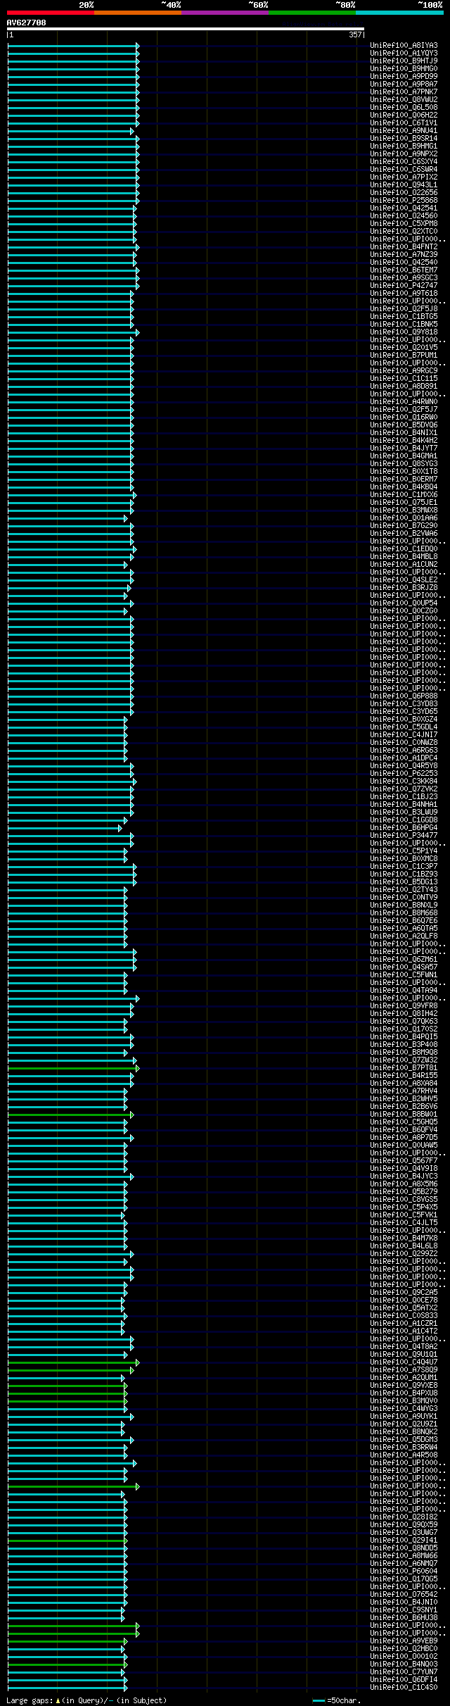Click the red 20% identity legend segment
Viewport: 450px width, 1706px height.
(x=51, y=13)
